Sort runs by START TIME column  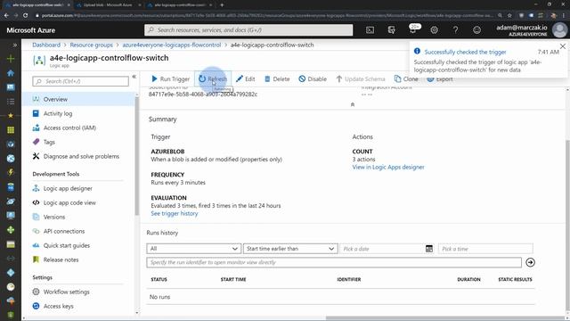click(x=233, y=279)
